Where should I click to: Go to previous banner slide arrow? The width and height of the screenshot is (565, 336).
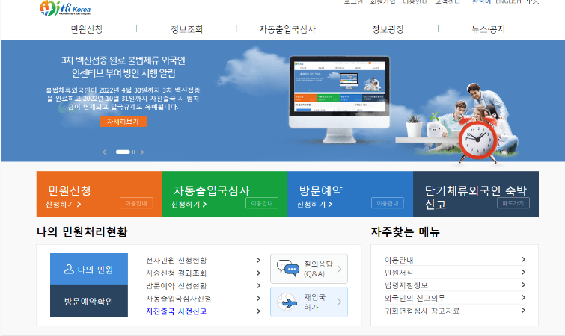(105, 152)
